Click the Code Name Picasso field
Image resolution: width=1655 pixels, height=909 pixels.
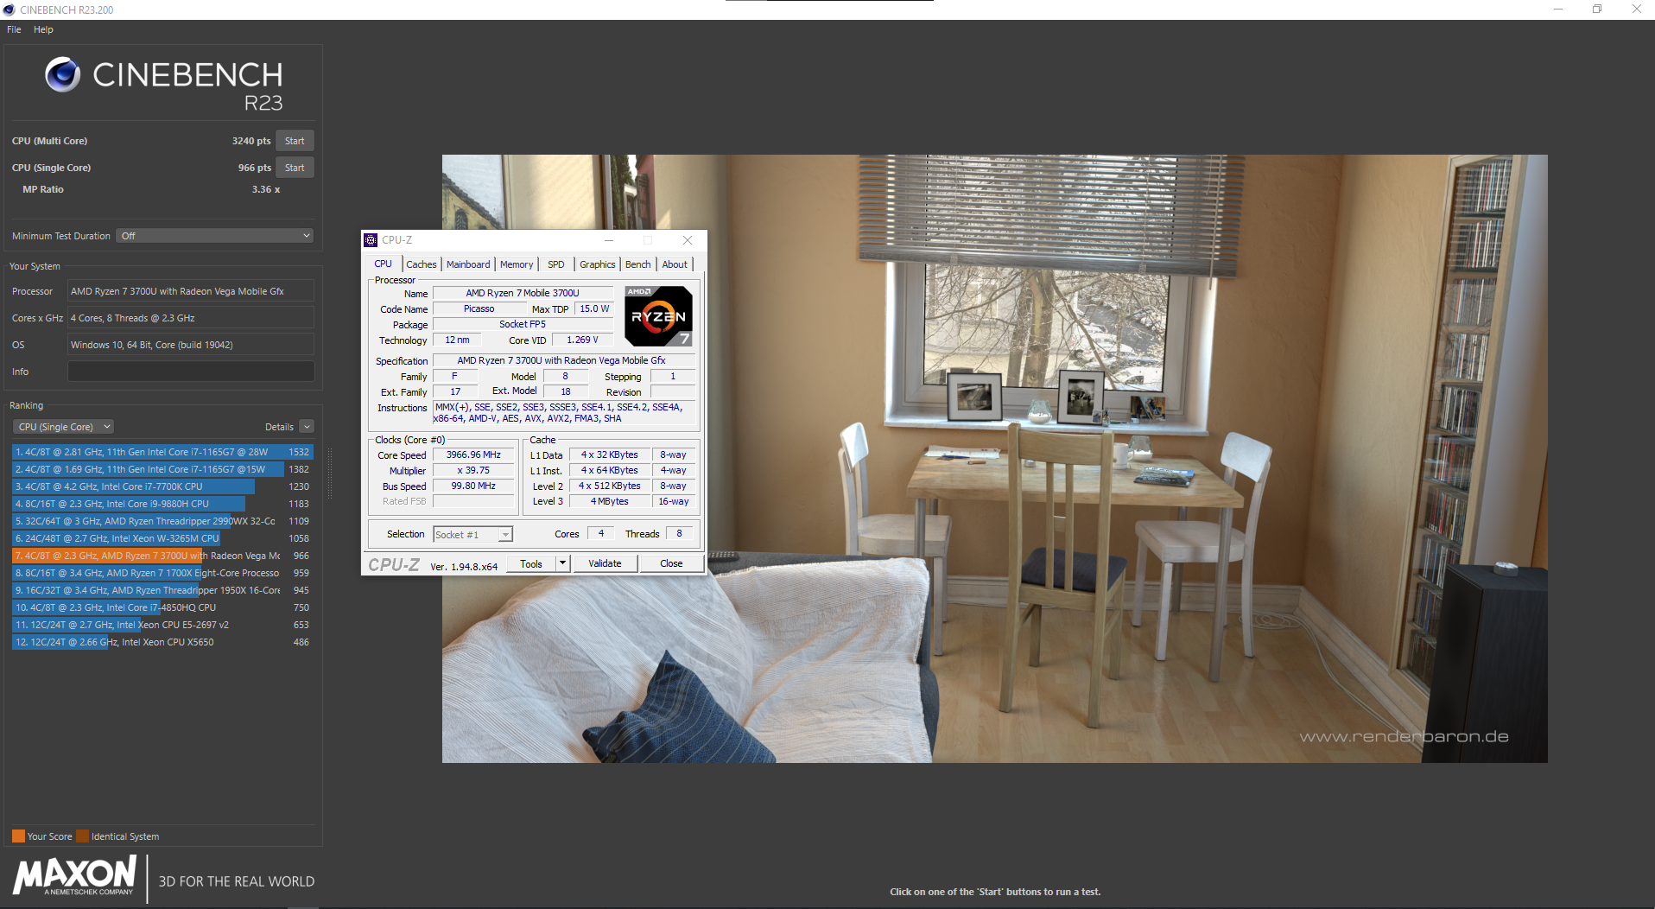coord(479,308)
